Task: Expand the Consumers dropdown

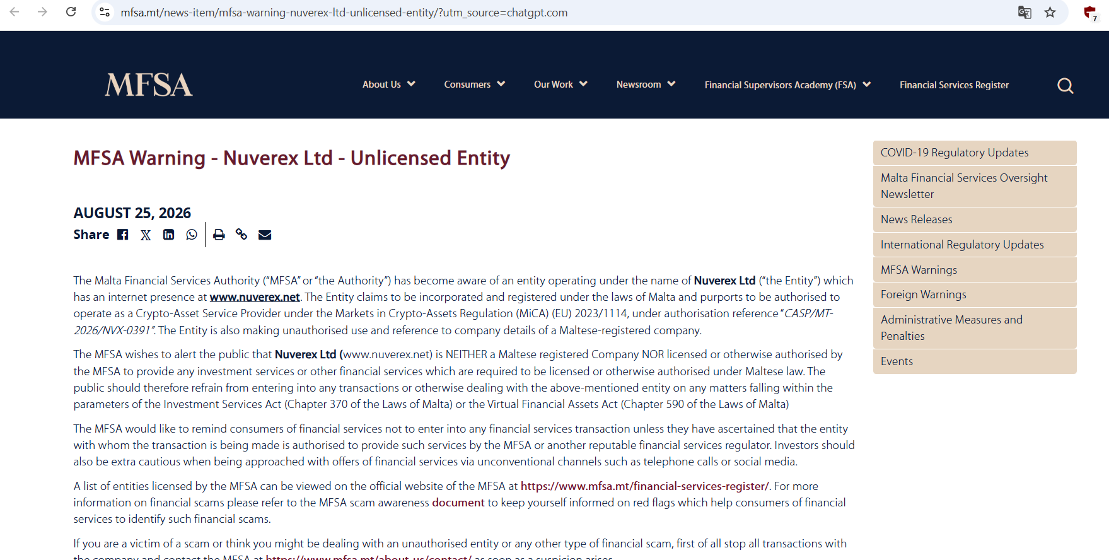Action: pyautogui.click(x=474, y=85)
